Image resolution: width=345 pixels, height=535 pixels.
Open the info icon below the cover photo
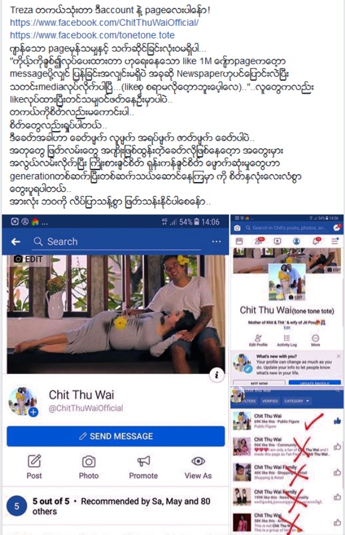coord(216,375)
